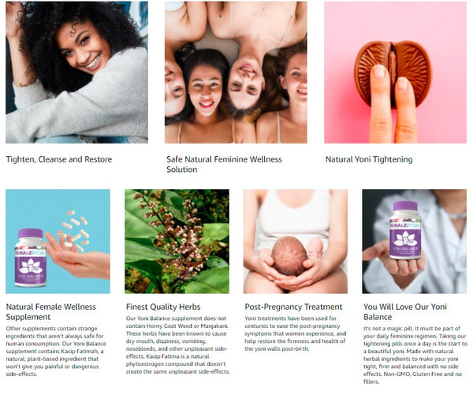Screen dimensions: 473x395
Task: Open the curly-haired woman in gray sweater image
Action: click(76, 72)
